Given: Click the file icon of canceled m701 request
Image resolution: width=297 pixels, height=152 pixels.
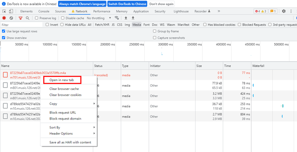Looking at the screenshot, I should point(5,75).
